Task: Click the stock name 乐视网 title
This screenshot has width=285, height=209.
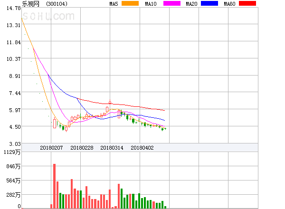Action: (31, 4)
